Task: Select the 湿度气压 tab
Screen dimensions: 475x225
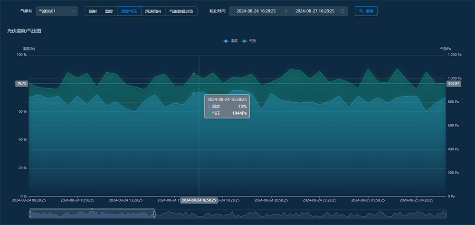Action: tap(129, 11)
